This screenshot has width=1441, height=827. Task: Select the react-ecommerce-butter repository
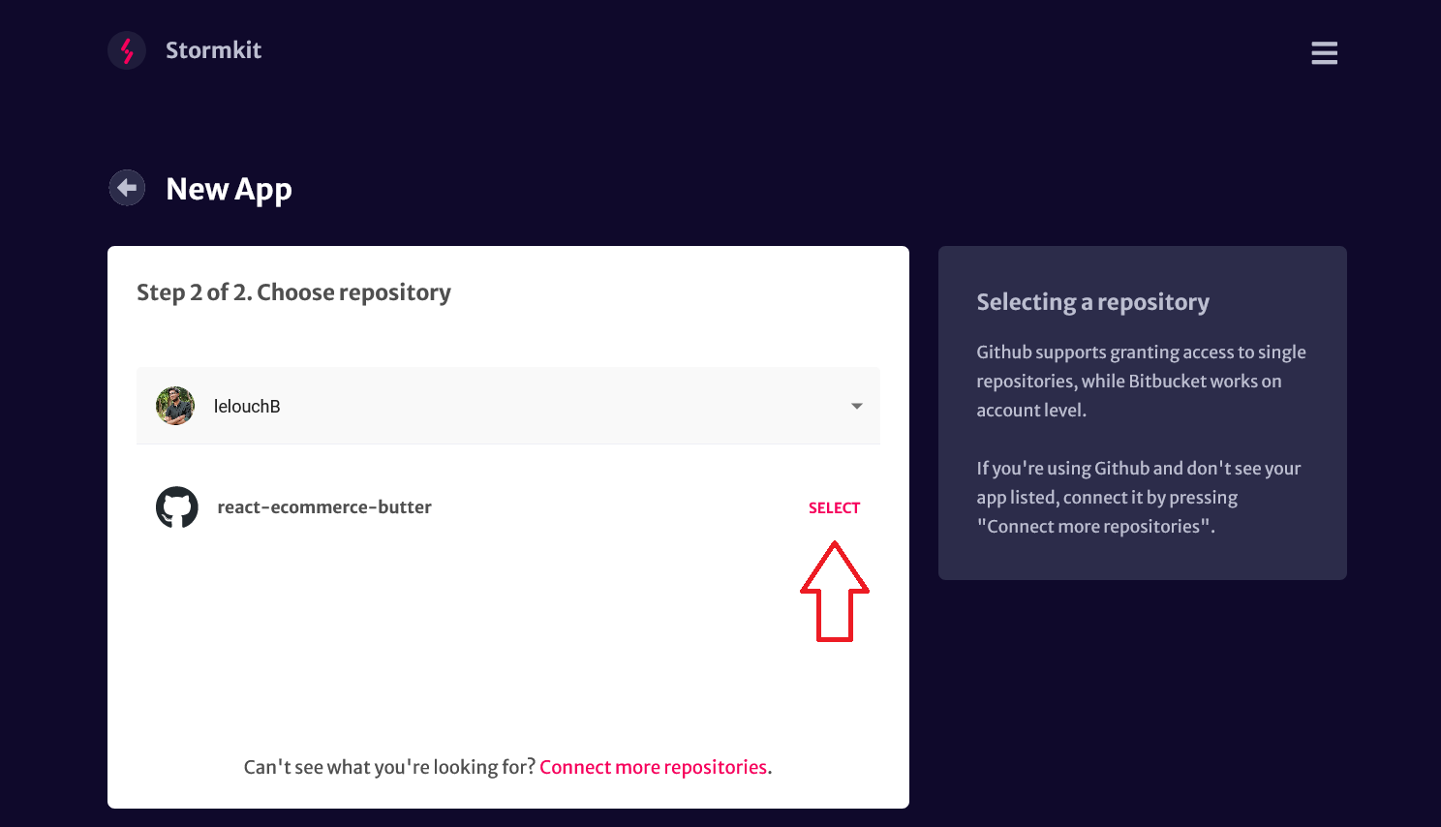(834, 507)
